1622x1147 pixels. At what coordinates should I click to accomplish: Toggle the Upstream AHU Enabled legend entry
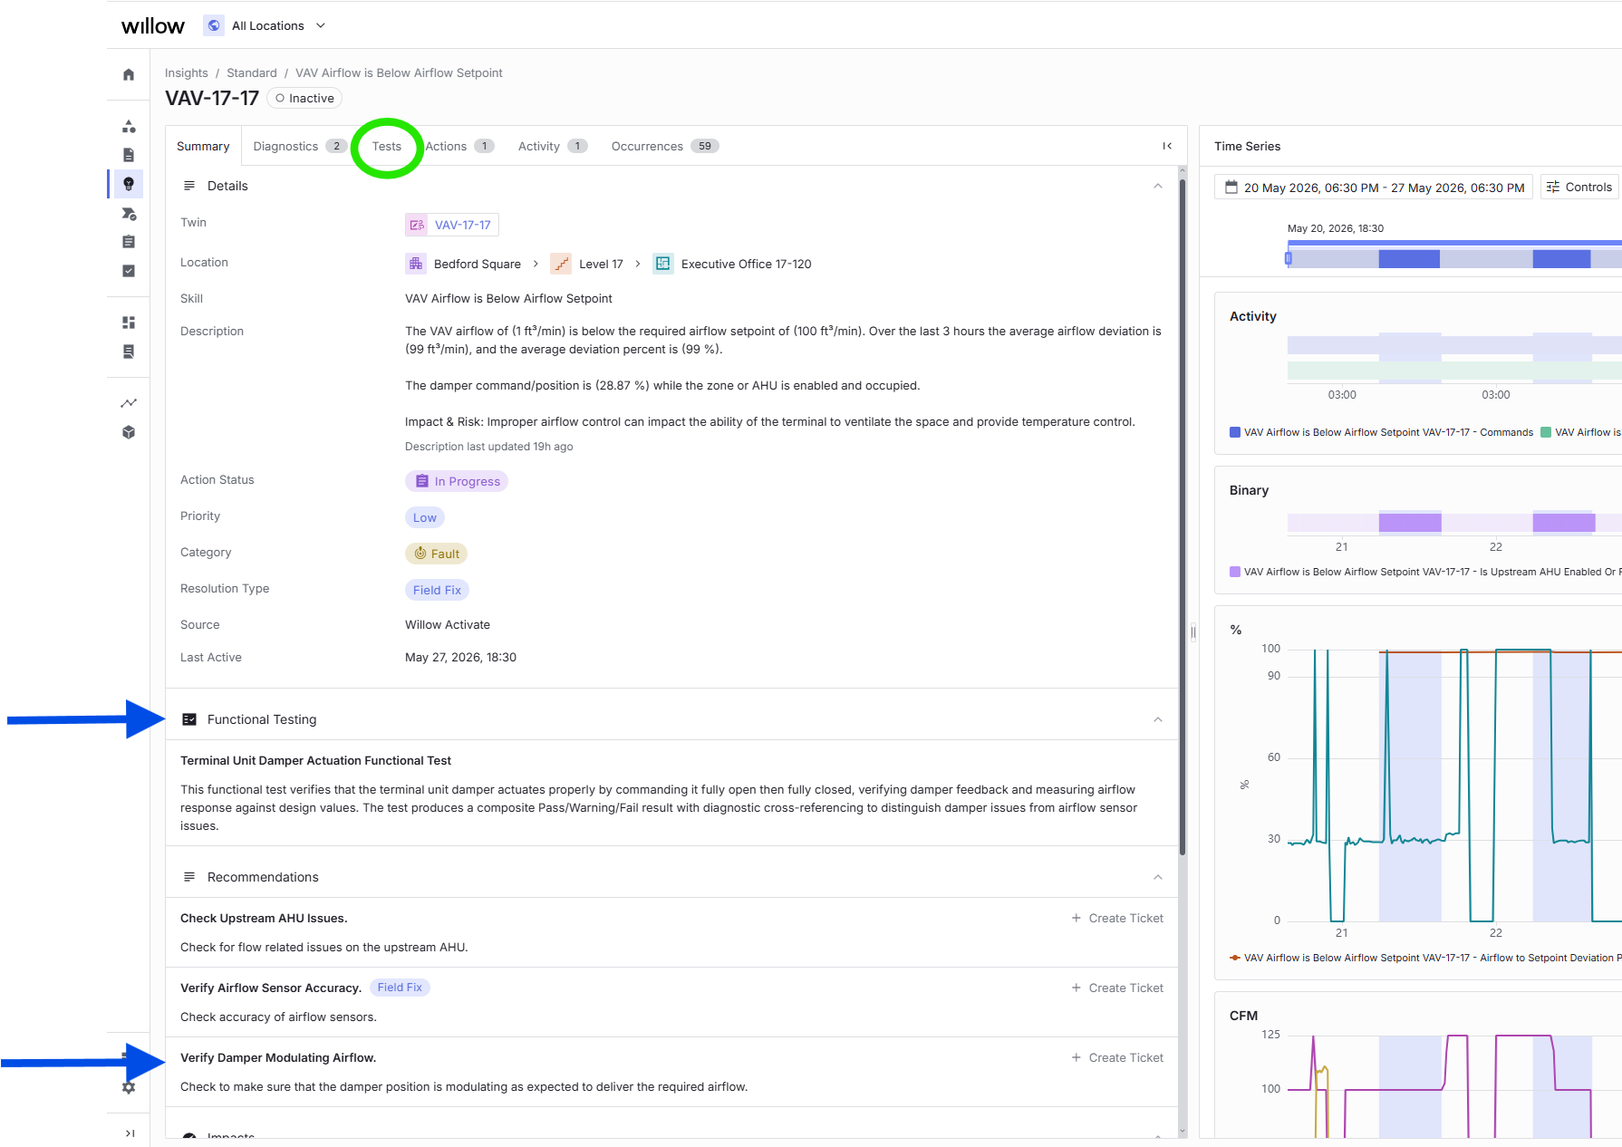(1424, 572)
